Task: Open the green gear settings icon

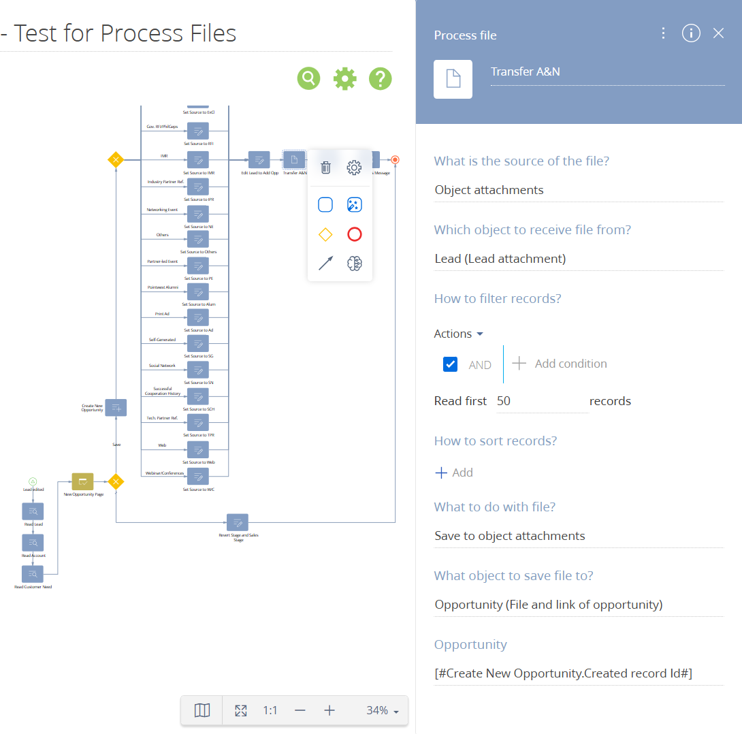Action: (344, 78)
